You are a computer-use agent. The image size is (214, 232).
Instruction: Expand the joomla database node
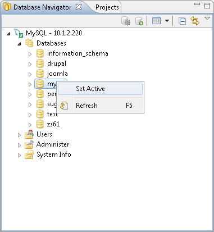(x=30, y=74)
